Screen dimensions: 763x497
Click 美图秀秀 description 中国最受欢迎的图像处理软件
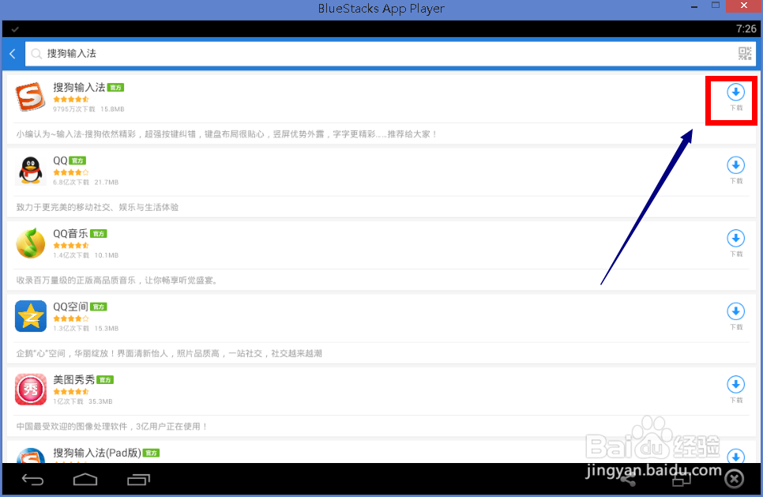[112, 426]
